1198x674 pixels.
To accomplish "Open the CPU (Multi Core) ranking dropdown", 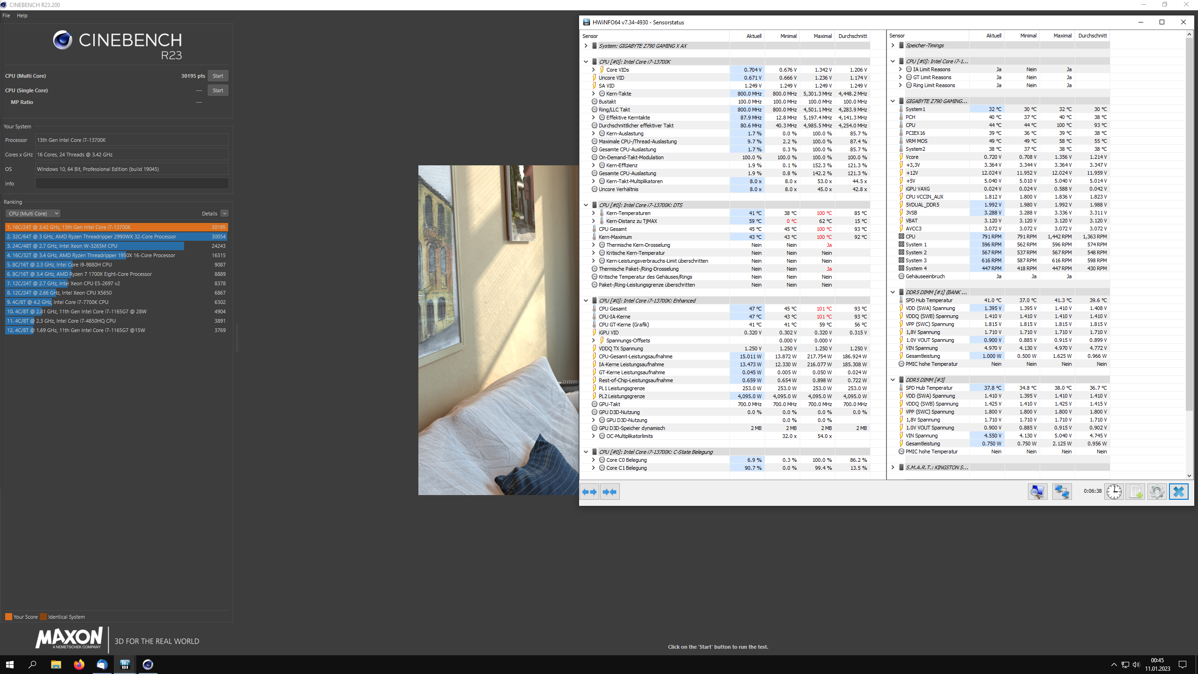I will click(33, 214).
